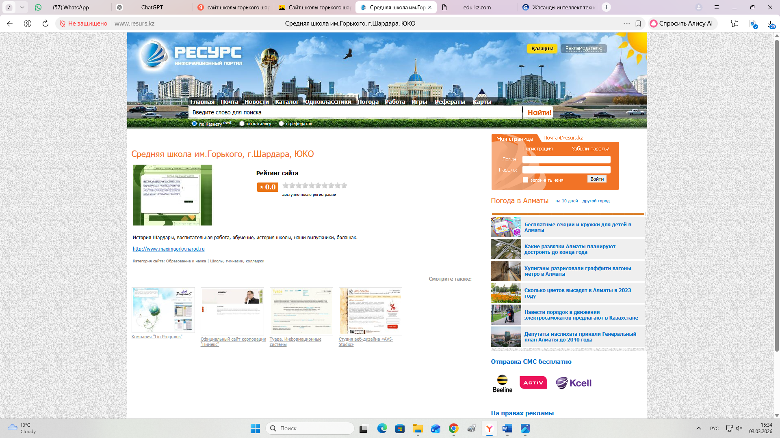
Task: Click the Activ operator logo
Action: (533, 382)
